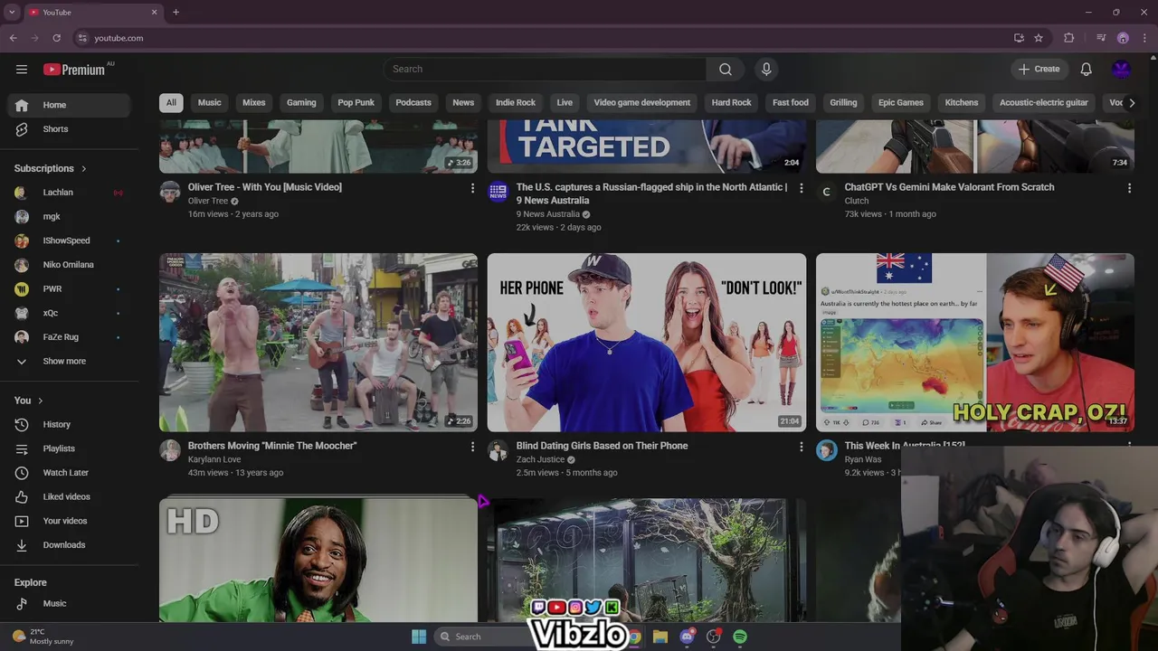The image size is (1158, 651).
Task: Select the Pop Punk filter chip
Action: click(356, 102)
